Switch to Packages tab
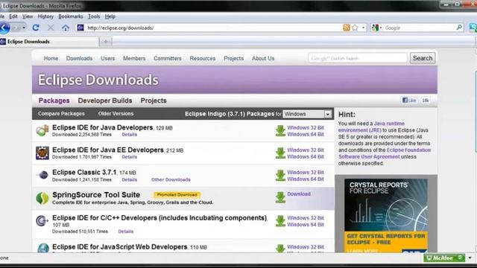The width and height of the screenshot is (477, 268). [54, 100]
